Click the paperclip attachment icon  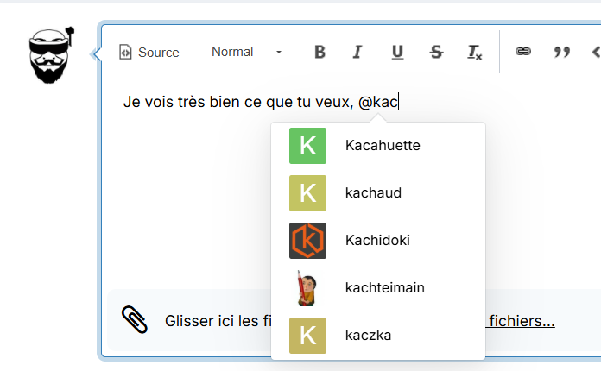[134, 320]
